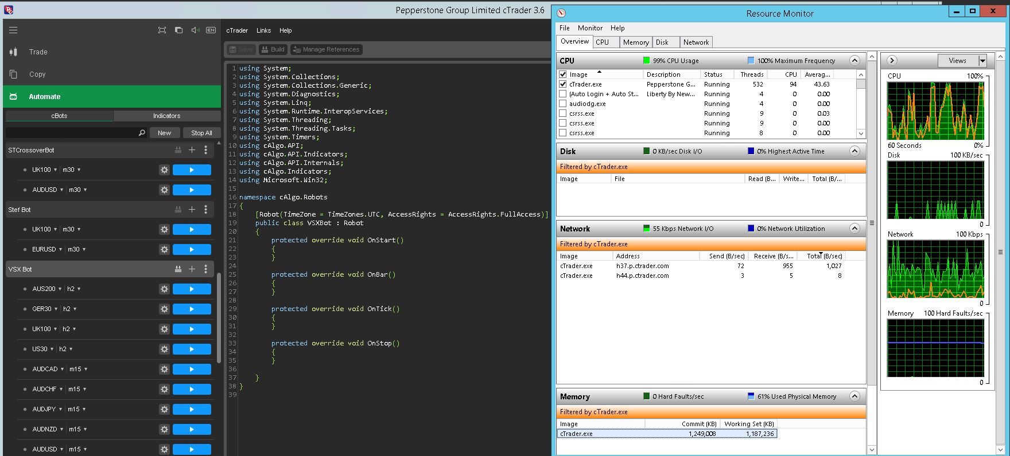Viewport: 1010px width, 456px height.
Task: Open Stef Bot more options menu
Action: (206, 210)
